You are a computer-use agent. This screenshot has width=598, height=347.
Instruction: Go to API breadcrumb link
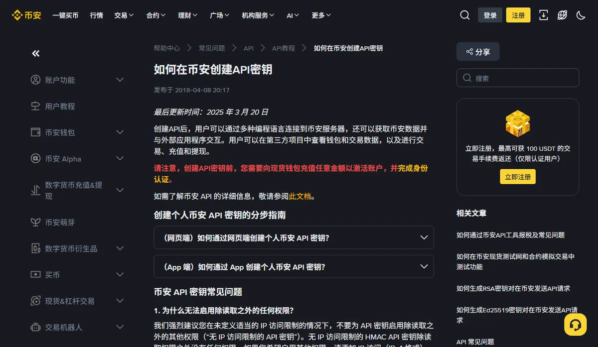(249, 48)
